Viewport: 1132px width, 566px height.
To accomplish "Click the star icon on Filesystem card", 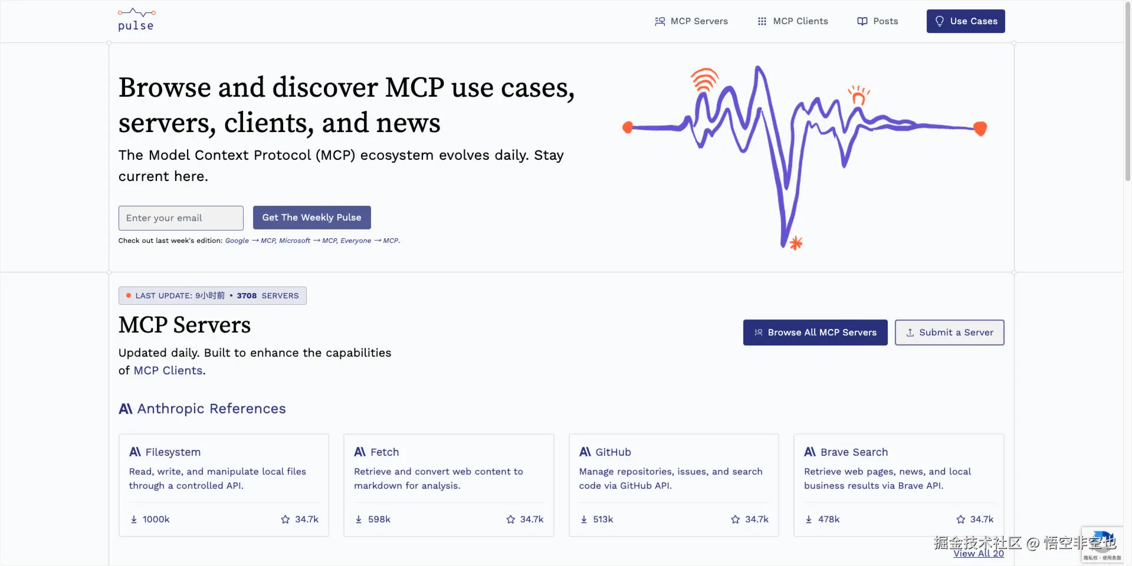I will click(x=286, y=519).
